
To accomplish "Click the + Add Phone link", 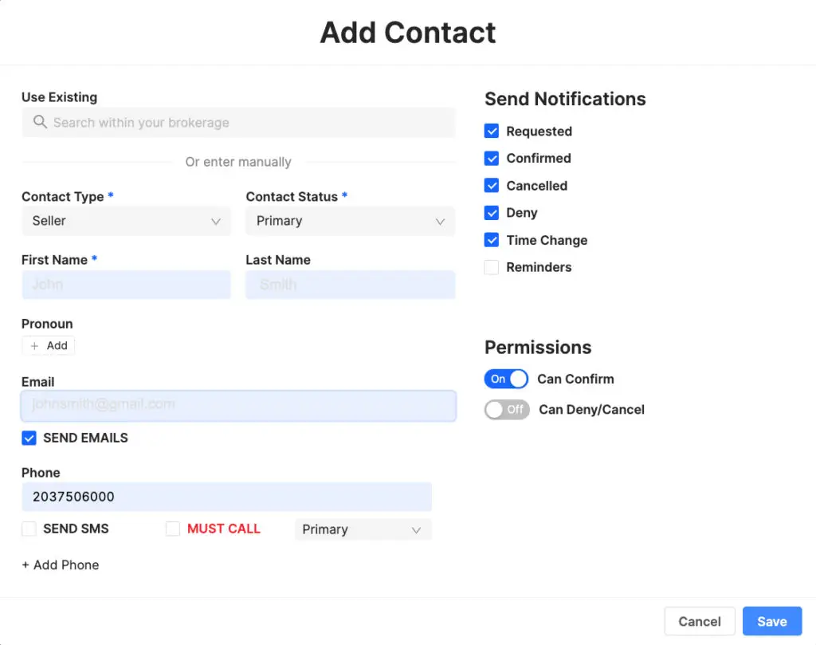I will pyautogui.click(x=61, y=565).
